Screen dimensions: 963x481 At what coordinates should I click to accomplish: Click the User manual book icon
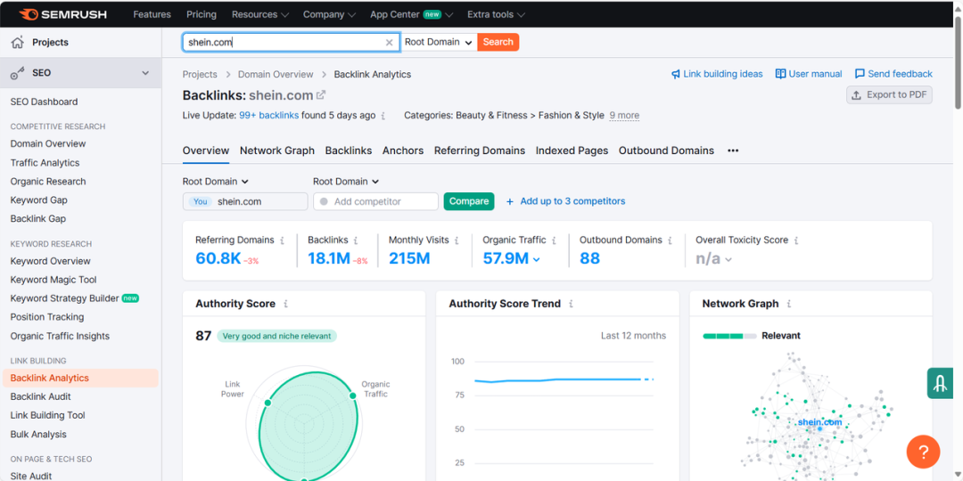(x=780, y=74)
